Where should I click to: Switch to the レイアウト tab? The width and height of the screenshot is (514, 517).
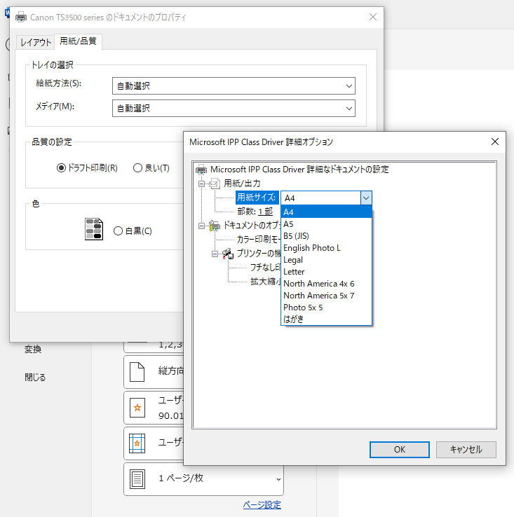coord(35,42)
